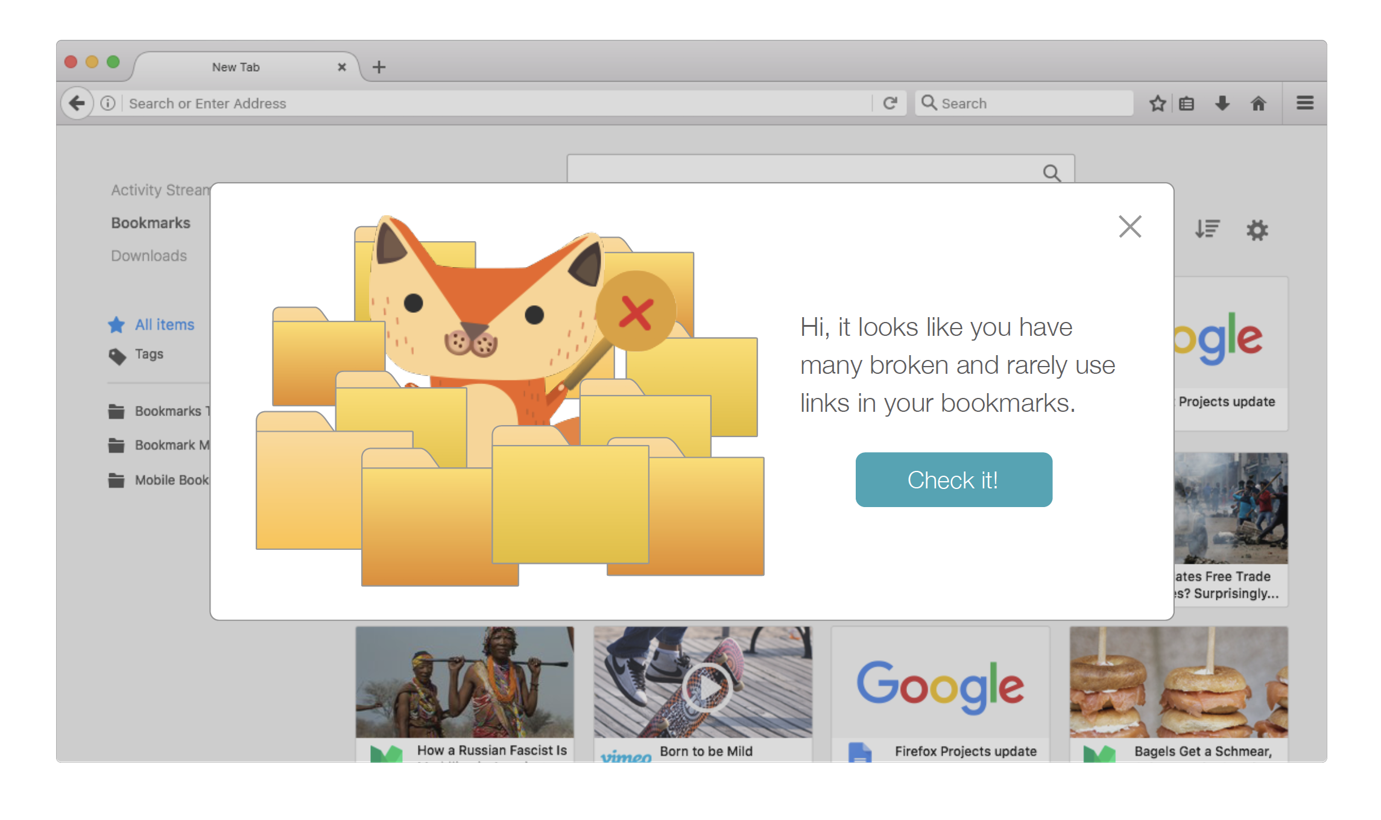Open Downloads in the sidebar
The width and height of the screenshot is (1381, 820).
[149, 256]
